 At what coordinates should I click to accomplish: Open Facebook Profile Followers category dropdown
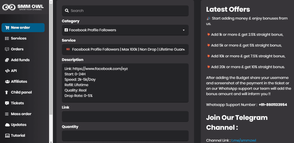[125, 30]
